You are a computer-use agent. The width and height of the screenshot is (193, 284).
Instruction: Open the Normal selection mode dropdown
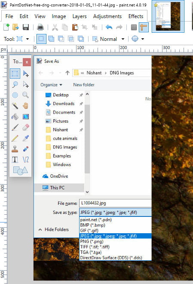click(108, 39)
